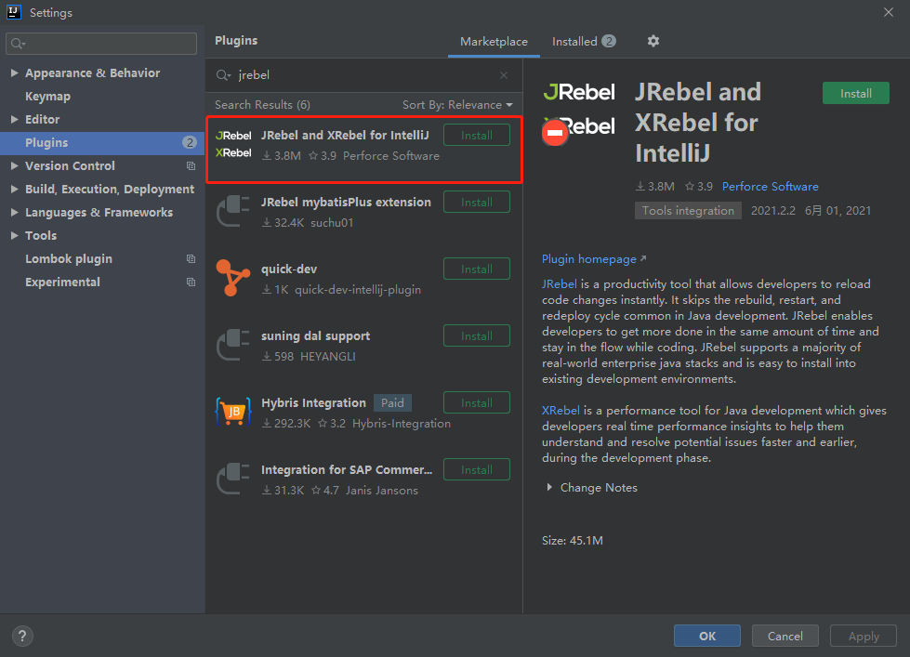Select Keymap in settings tree

pyautogui.click(x=47, y=97)
